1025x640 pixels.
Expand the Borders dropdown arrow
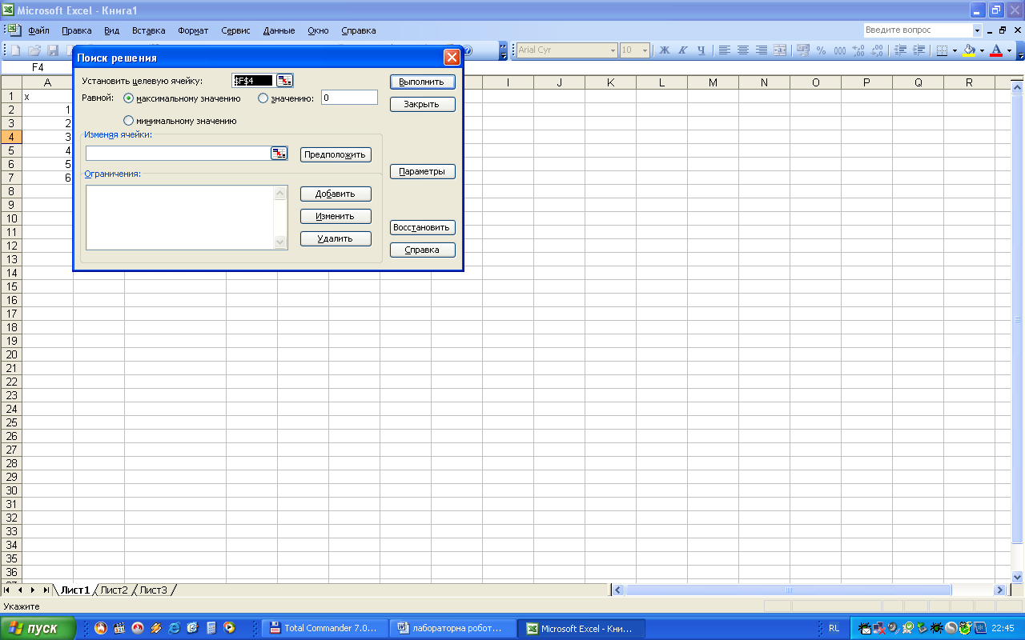point(955,50)
